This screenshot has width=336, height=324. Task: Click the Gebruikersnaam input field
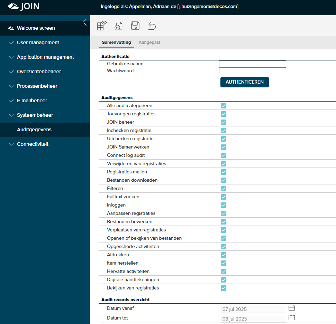tap(253, 64)
